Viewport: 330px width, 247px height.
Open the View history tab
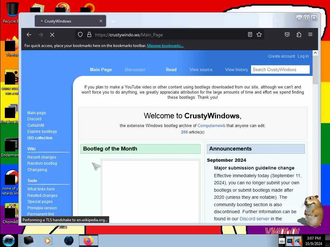237,69
